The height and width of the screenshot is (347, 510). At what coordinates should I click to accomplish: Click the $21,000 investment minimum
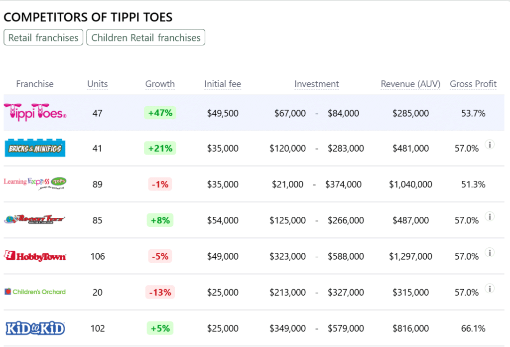tap(287, 184)
